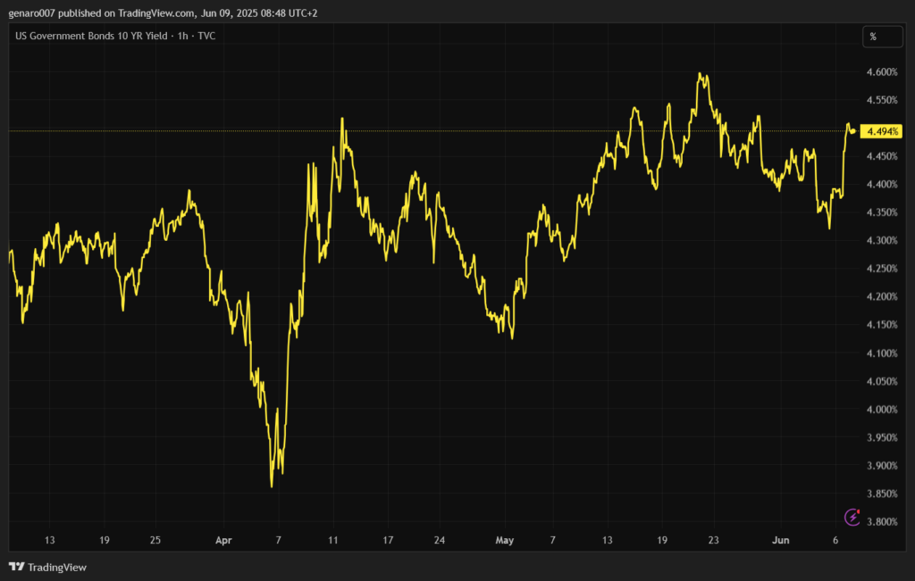Select the May label on time axis
The width and height of the screenshot is (915, 581).
coord(504,540)
